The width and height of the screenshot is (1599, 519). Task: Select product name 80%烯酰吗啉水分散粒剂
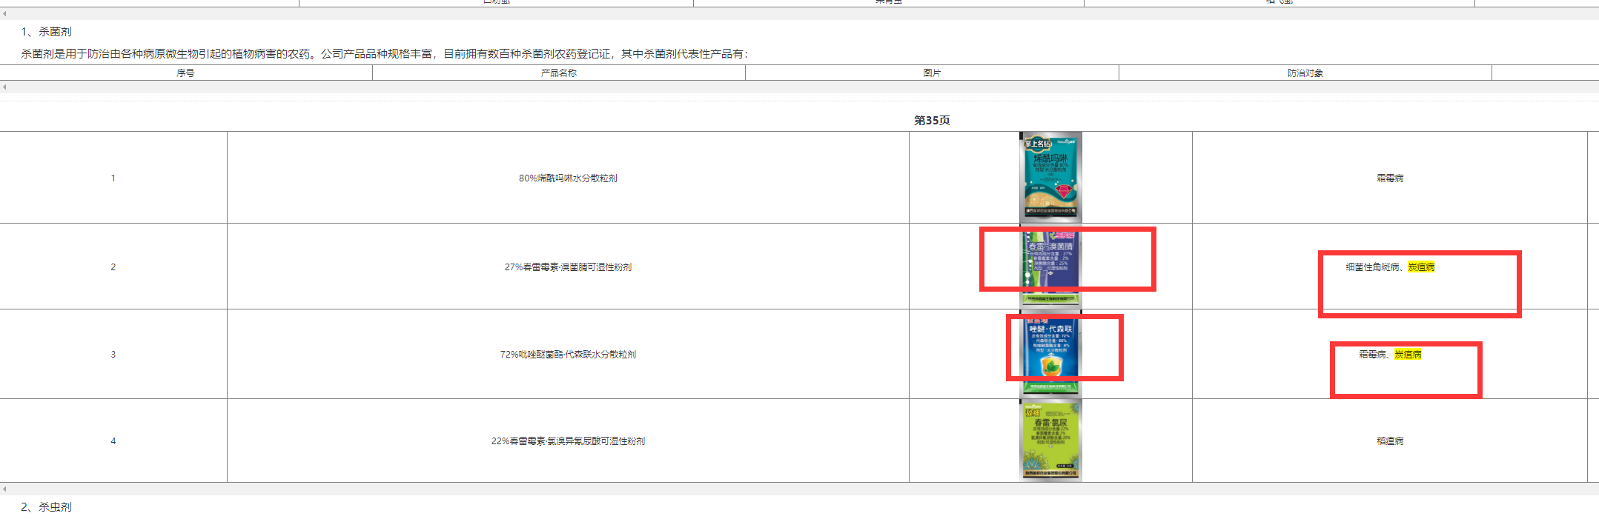tap(568, 178)
